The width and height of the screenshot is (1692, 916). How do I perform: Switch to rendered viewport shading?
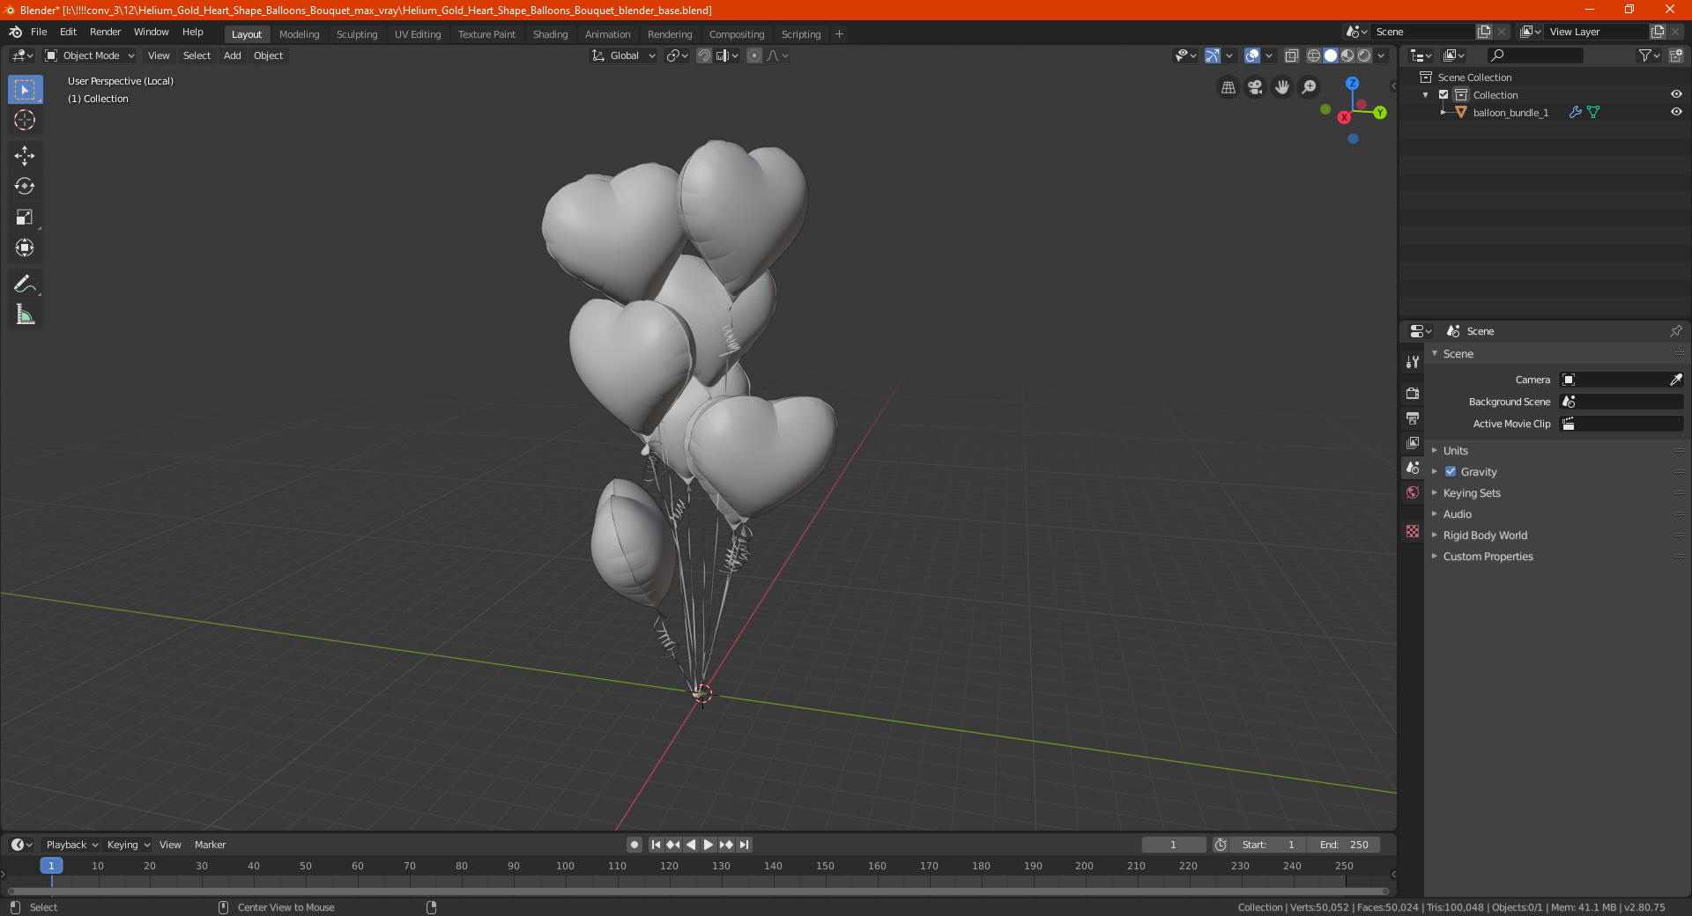tap(1364, 55)
